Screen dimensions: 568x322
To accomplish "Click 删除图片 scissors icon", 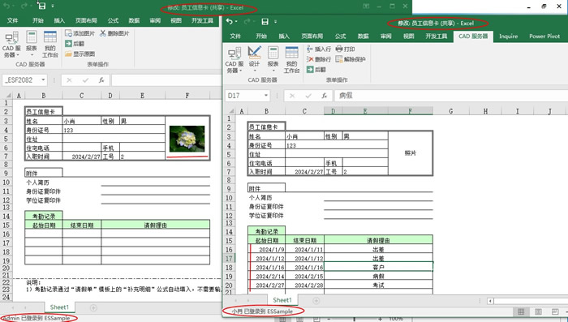I will [x=103, y=33].
